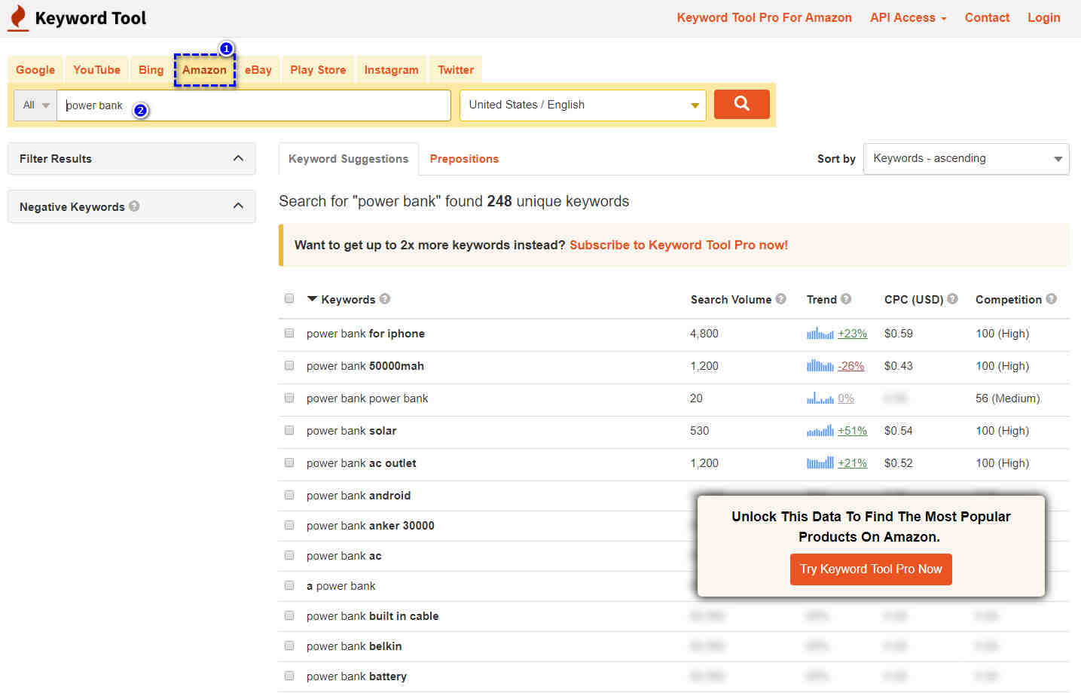Check the power bank ac row
This screenshot has width=1081, height=693.
(289, 555)
